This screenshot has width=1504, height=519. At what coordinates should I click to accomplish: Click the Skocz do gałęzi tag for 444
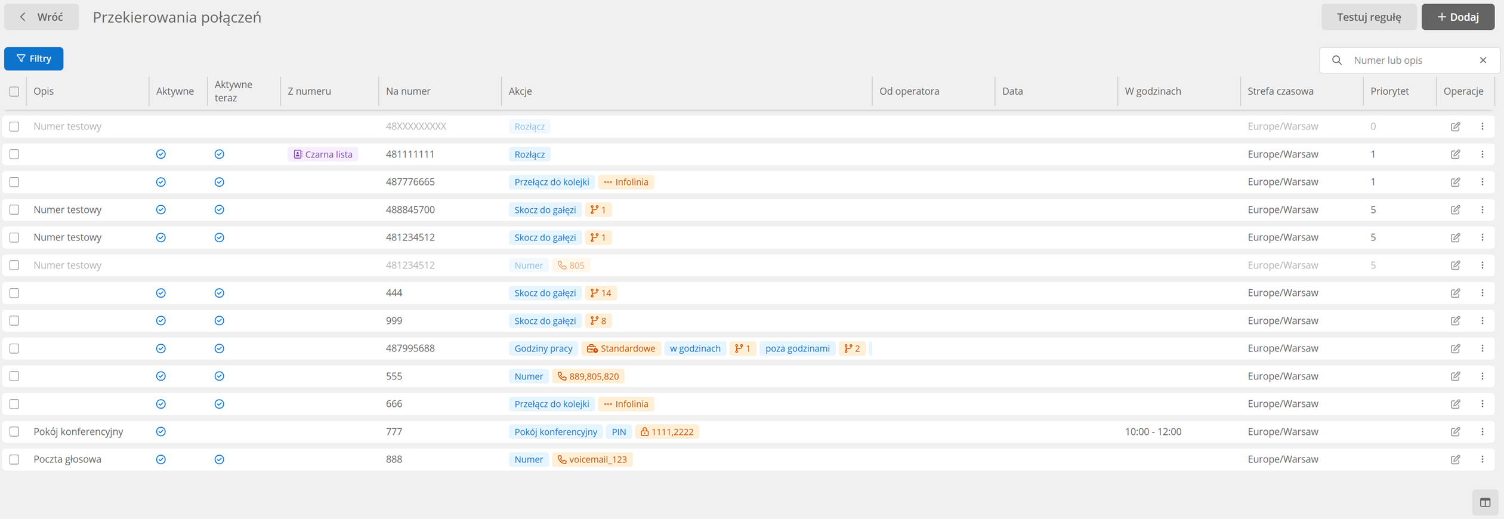[545, 293]
